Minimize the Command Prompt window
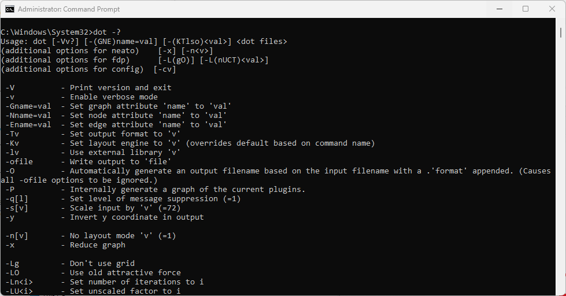 [498, 9]
